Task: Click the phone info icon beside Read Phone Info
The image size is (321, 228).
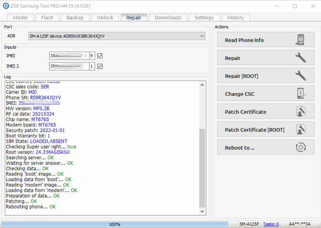Action: click(x=300, y=40)
